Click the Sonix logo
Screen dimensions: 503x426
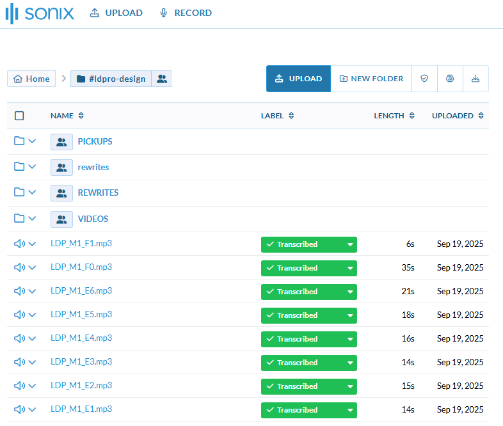pyautogui.click(x=40, y=13)
